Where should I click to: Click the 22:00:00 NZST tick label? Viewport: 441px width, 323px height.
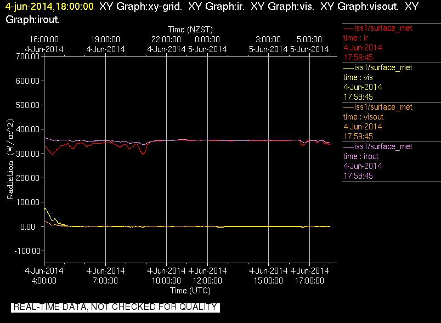pyautogui.click(x=166, y=39)
